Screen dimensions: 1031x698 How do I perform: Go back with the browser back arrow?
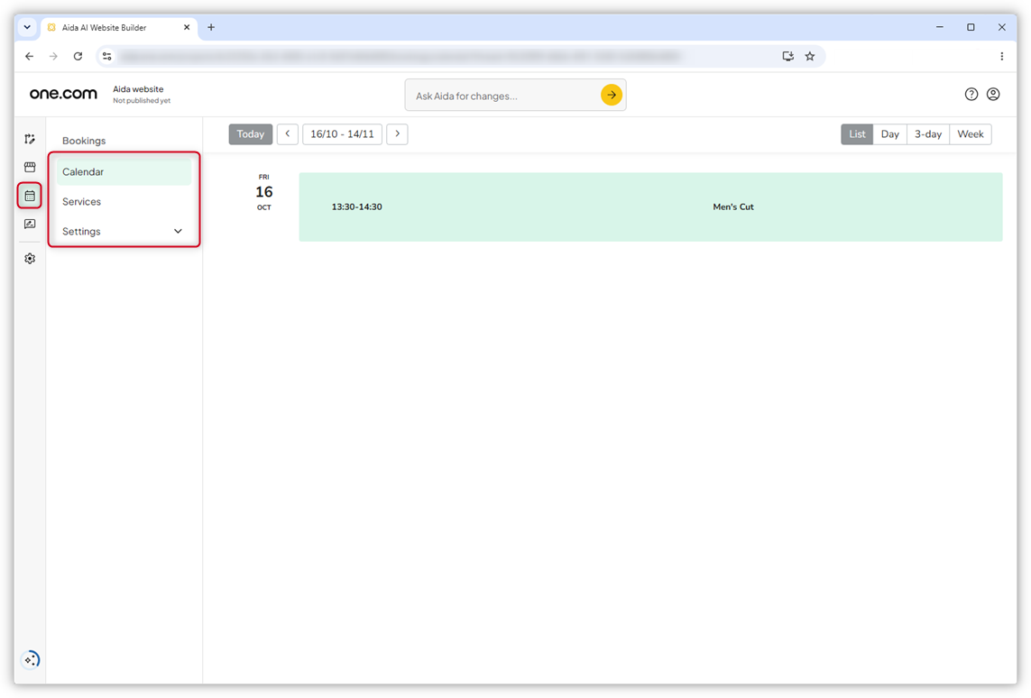point(29,56)
